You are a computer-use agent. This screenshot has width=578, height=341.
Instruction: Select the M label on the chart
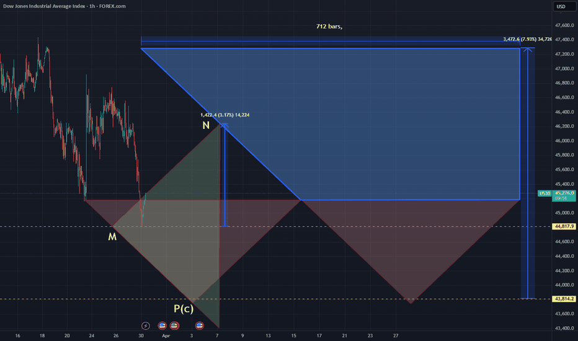coord(112,237)
